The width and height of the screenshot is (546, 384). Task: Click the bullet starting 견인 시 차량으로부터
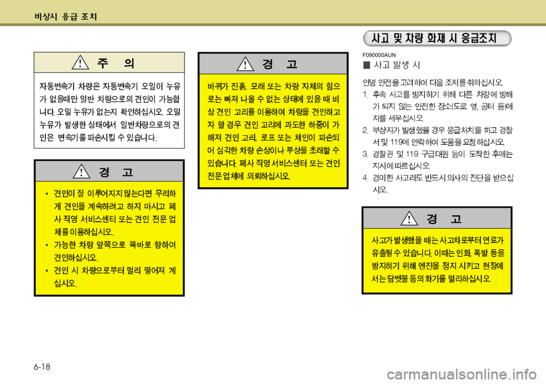tap(110, 277)
